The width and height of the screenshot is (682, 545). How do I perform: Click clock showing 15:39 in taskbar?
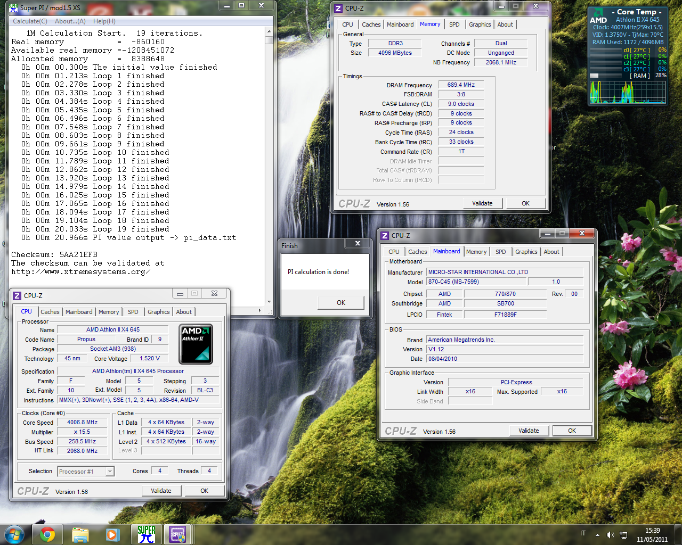652,531
